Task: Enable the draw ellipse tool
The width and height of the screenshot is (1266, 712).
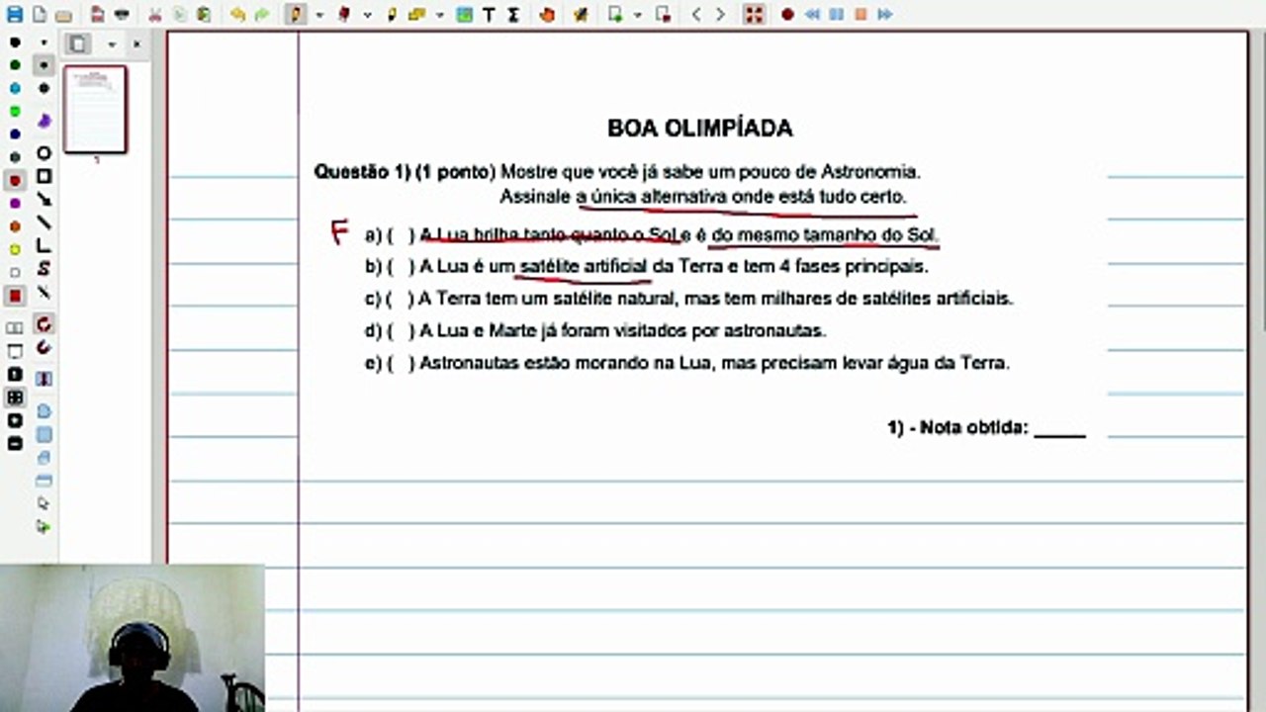Action: 44,153
